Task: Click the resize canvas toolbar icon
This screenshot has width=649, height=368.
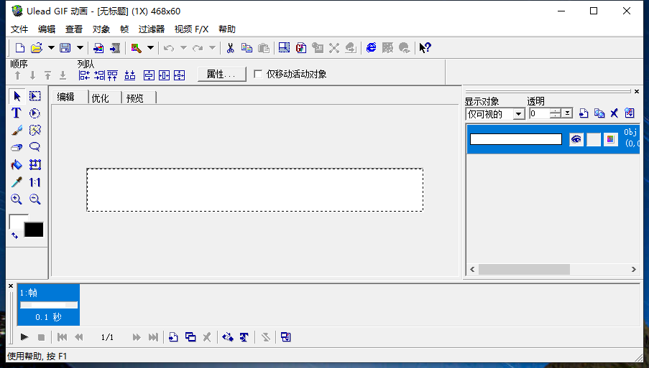Action: (284, 48)
